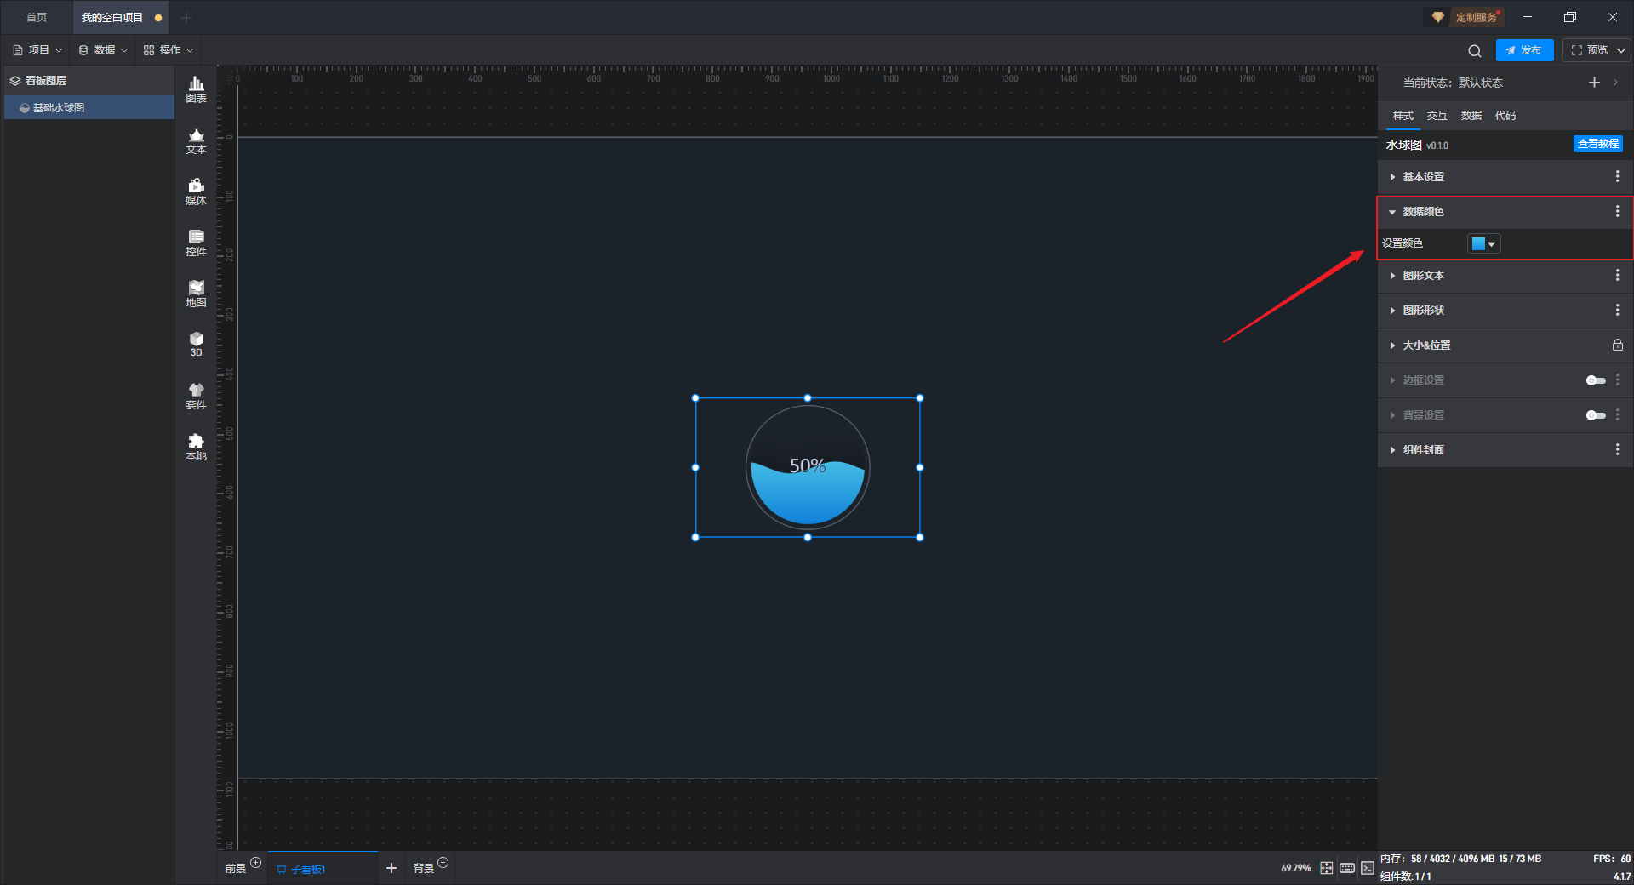Click the 69.79% zoom percentage
The height and width of the screenshot is (885, 1634).
(1295, 868)
